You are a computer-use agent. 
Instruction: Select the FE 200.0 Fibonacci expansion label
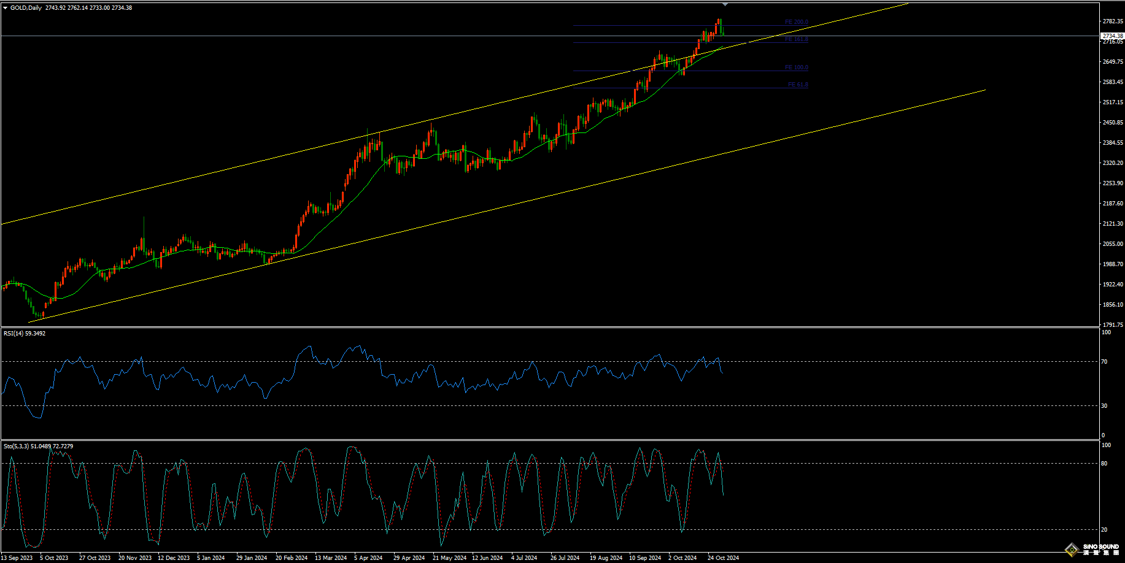pos(797,22)
